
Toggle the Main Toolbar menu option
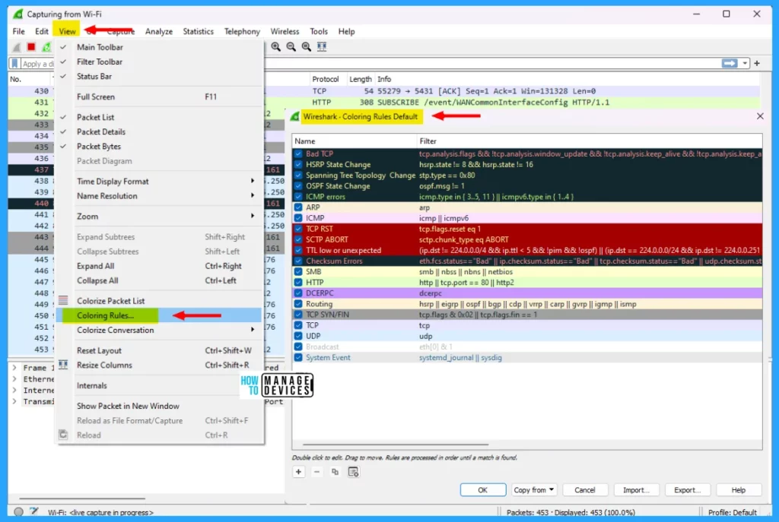[x=160, y=47]
